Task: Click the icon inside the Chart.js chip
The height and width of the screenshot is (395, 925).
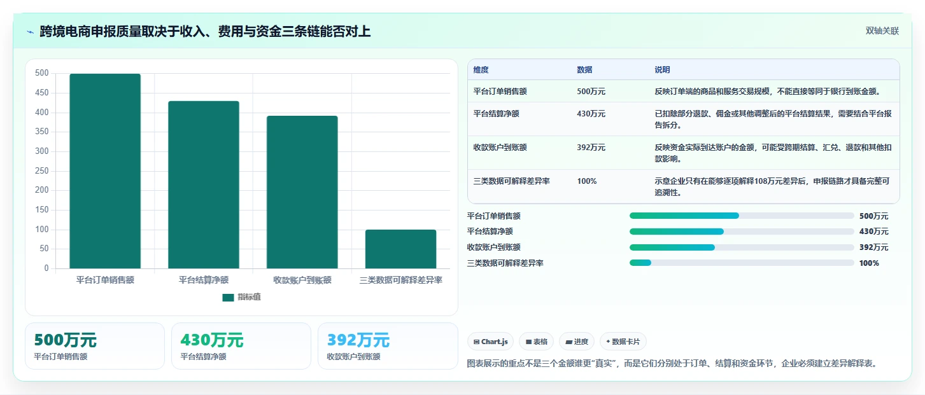Action: [476, 342]
